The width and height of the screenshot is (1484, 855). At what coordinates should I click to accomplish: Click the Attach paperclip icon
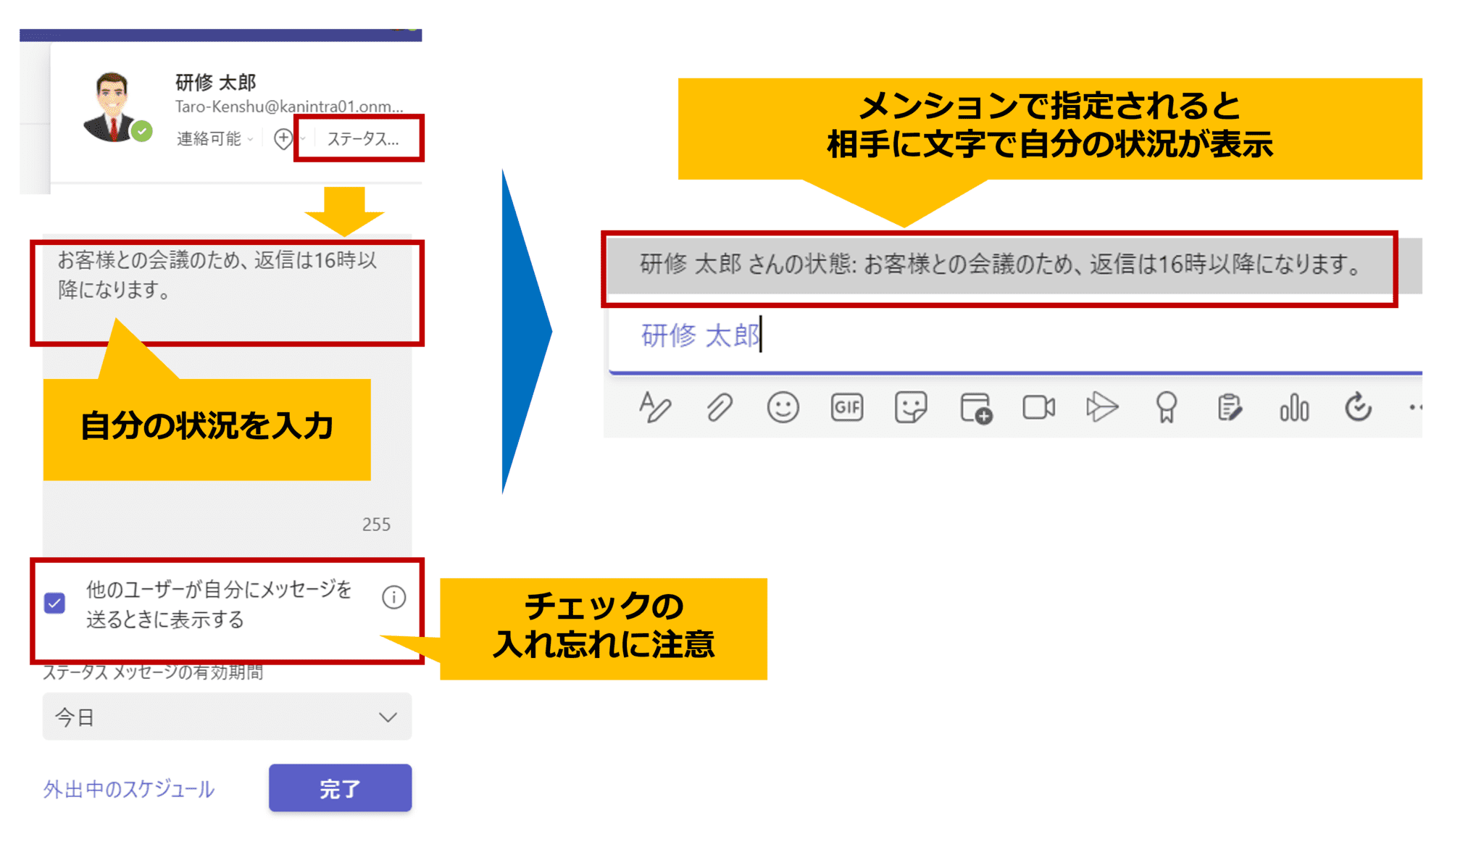(x=719, y=407)
